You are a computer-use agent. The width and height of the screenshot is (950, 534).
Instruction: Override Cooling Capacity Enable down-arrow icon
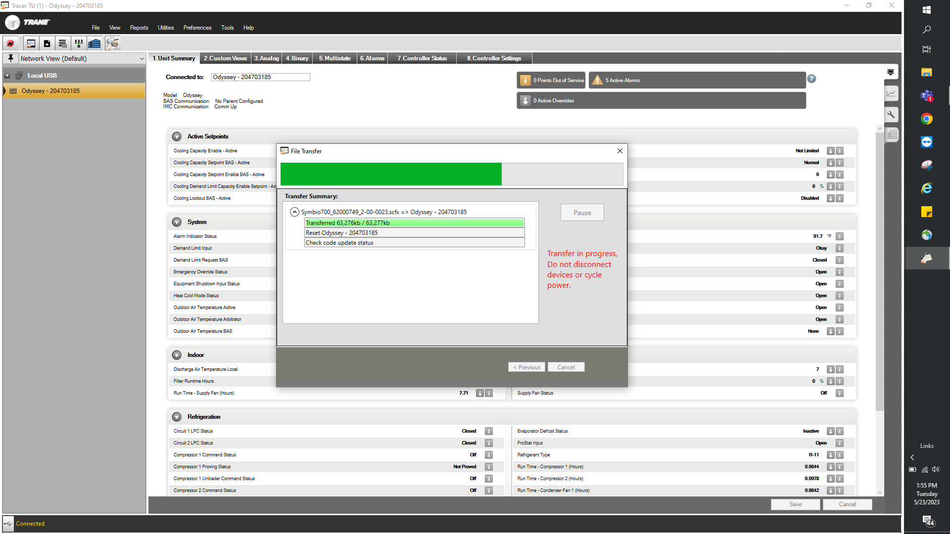click(831, 151)
